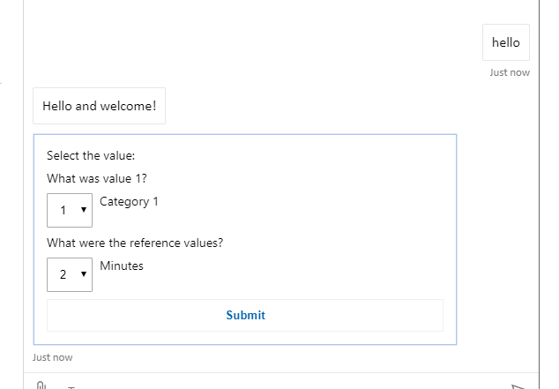Click the arrow on the Category 1 dropdown
This screenshot has height=389, width=559.
click(x=84, y=210)
